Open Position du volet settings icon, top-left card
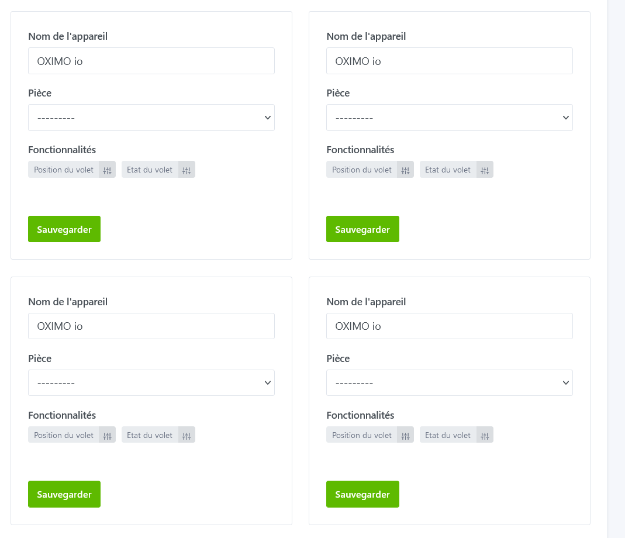Screen dimensions: 625x538 [x=107, y=170]
